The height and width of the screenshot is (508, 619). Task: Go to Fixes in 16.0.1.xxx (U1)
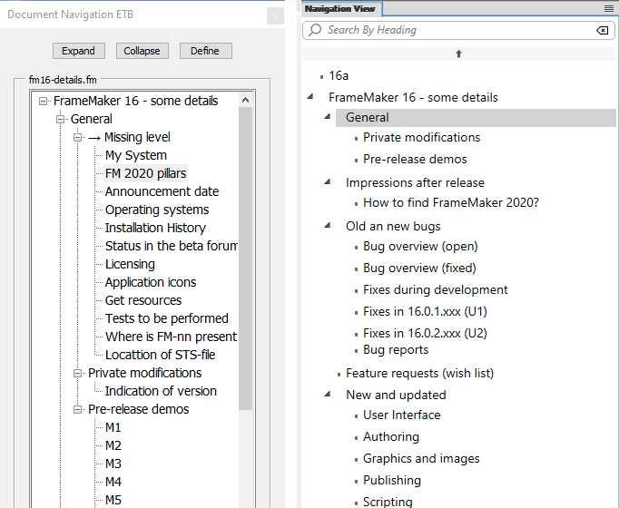pos(425,311)
